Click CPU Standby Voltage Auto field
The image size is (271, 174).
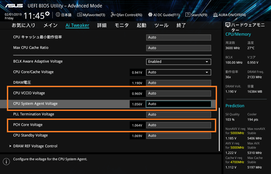(179, 136)
